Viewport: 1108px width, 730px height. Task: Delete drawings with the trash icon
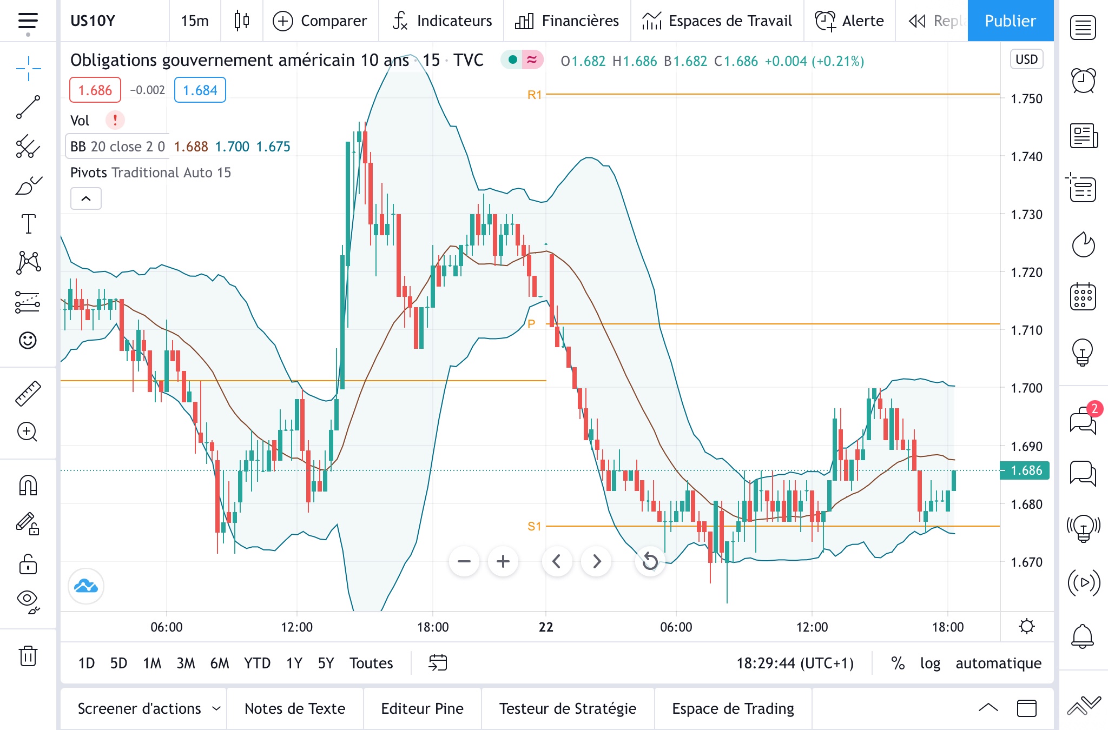click(28, 656)
